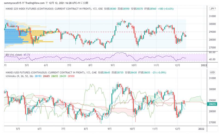The image size is (219, 134).
Task: Open the TradingView.com link in header
Action: 35,3
